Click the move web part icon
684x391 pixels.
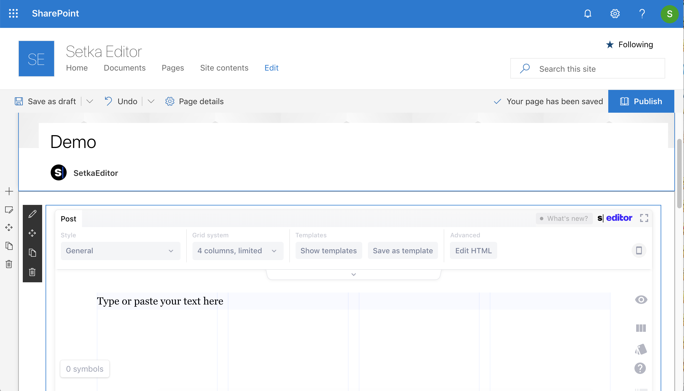pyautogui.click(x=32, y=233)
